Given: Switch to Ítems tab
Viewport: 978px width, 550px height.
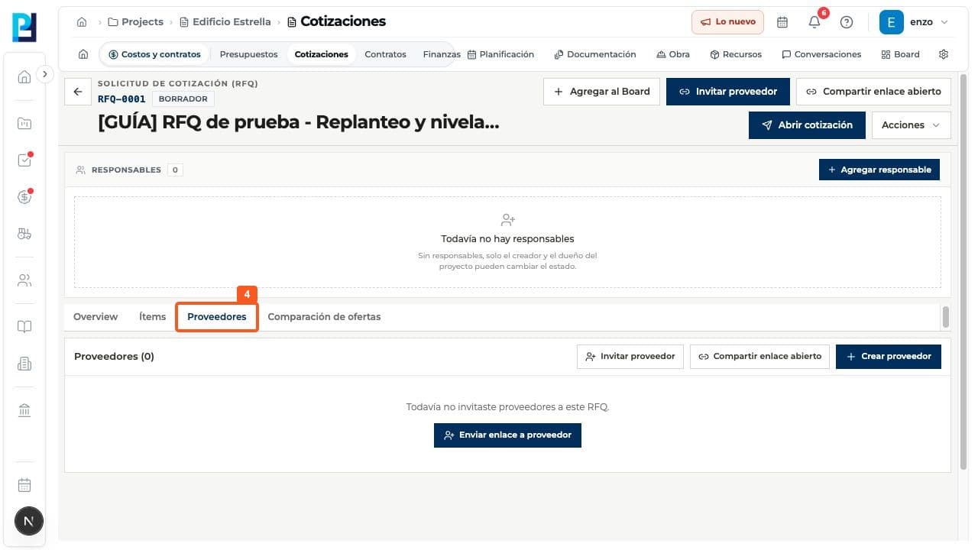Looking at the screenshot, I should tap(153, 316).
